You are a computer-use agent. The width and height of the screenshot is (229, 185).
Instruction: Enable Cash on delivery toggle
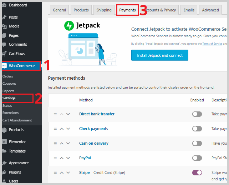click(x=197, y=143)
